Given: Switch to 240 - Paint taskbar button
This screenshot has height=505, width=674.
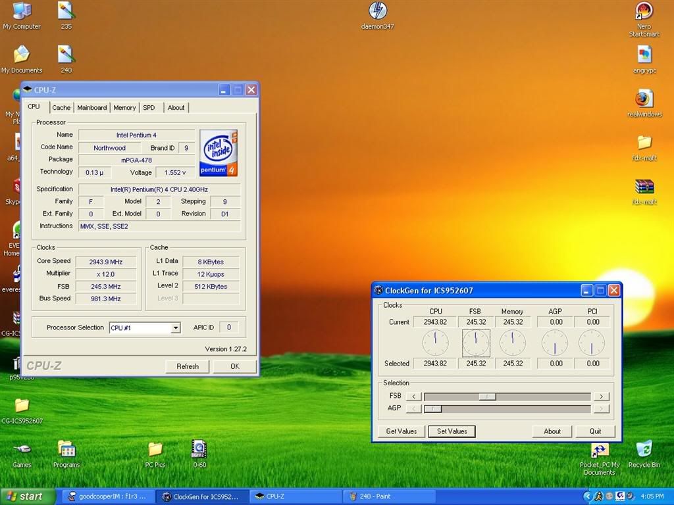Looking at the screenshot, I should tap(390, 496).
